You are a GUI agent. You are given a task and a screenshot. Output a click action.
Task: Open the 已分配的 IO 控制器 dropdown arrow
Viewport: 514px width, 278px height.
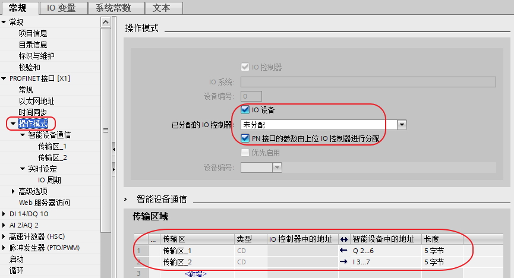pos(402,125)
